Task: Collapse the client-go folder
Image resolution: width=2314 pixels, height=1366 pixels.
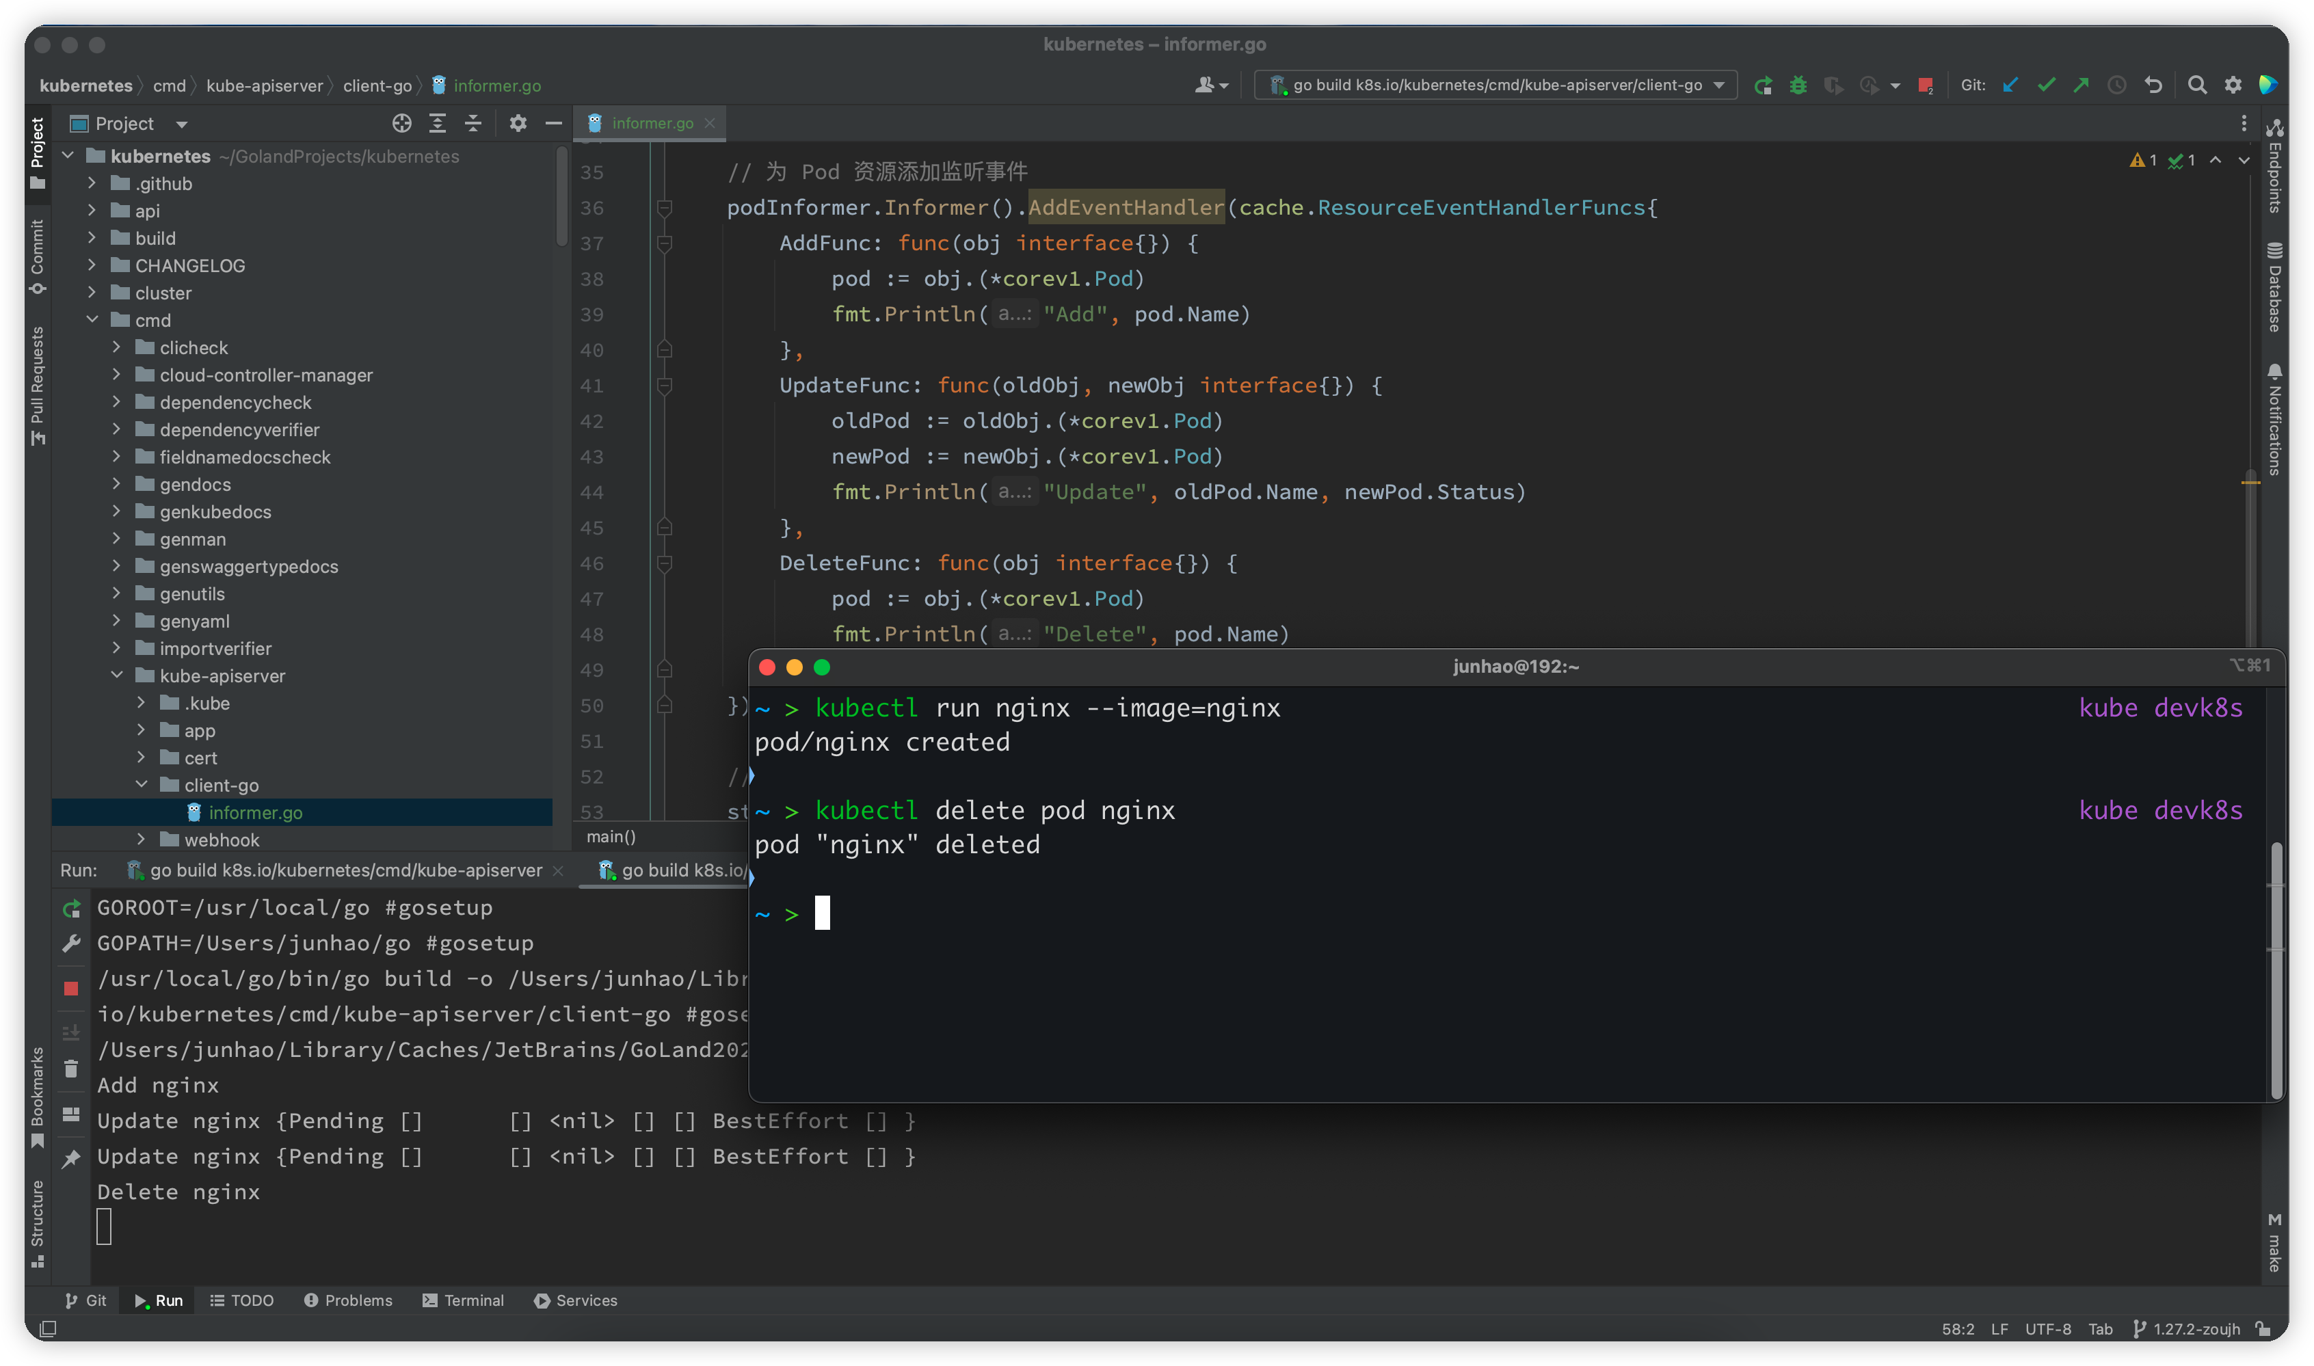Action: [x=142, y=784]
